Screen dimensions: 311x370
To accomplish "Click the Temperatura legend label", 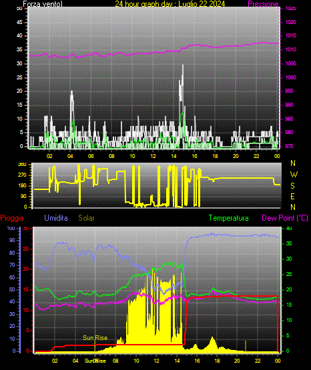I will pos(229,218).
